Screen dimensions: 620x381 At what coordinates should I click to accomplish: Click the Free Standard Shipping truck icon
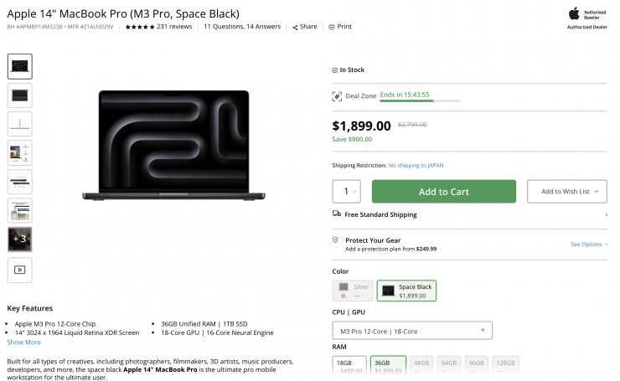pyautogui.click(x=337, y=214)
